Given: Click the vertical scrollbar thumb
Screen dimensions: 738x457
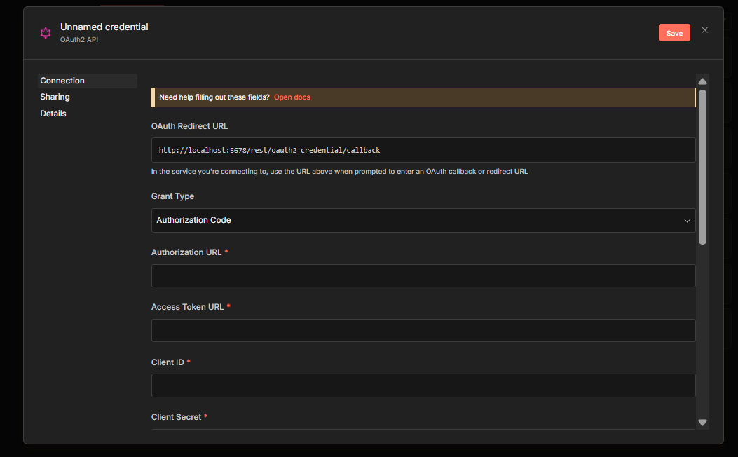Looking at the screenshot, I should tap(702, 167).
